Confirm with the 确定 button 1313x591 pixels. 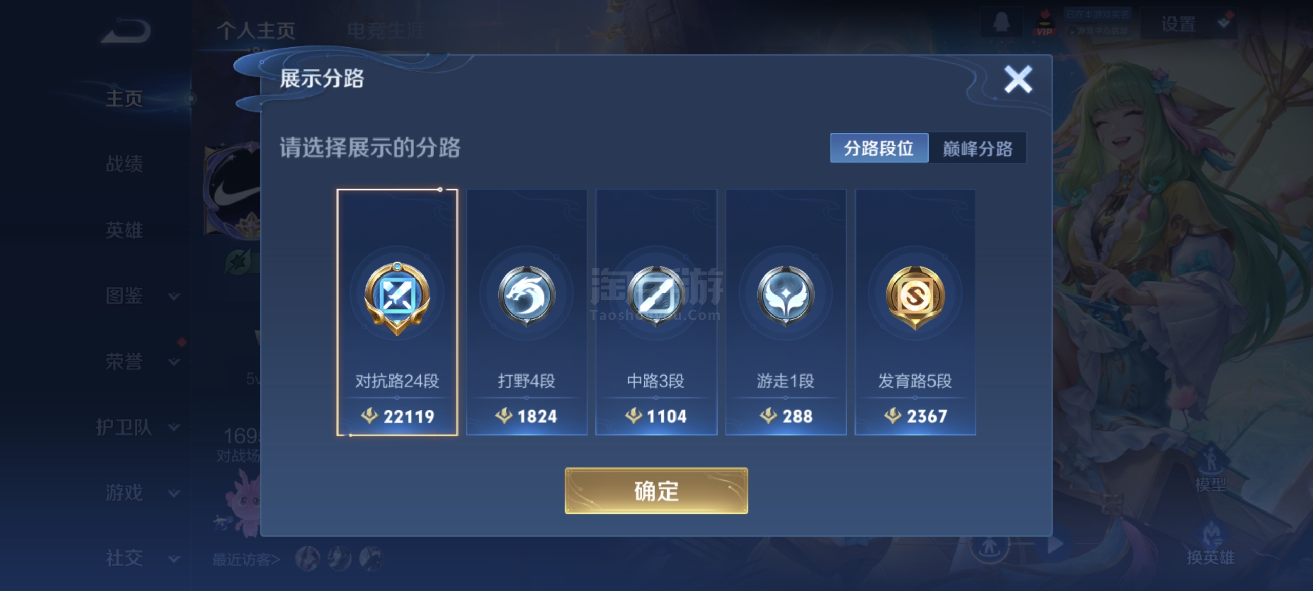(656, 490)
